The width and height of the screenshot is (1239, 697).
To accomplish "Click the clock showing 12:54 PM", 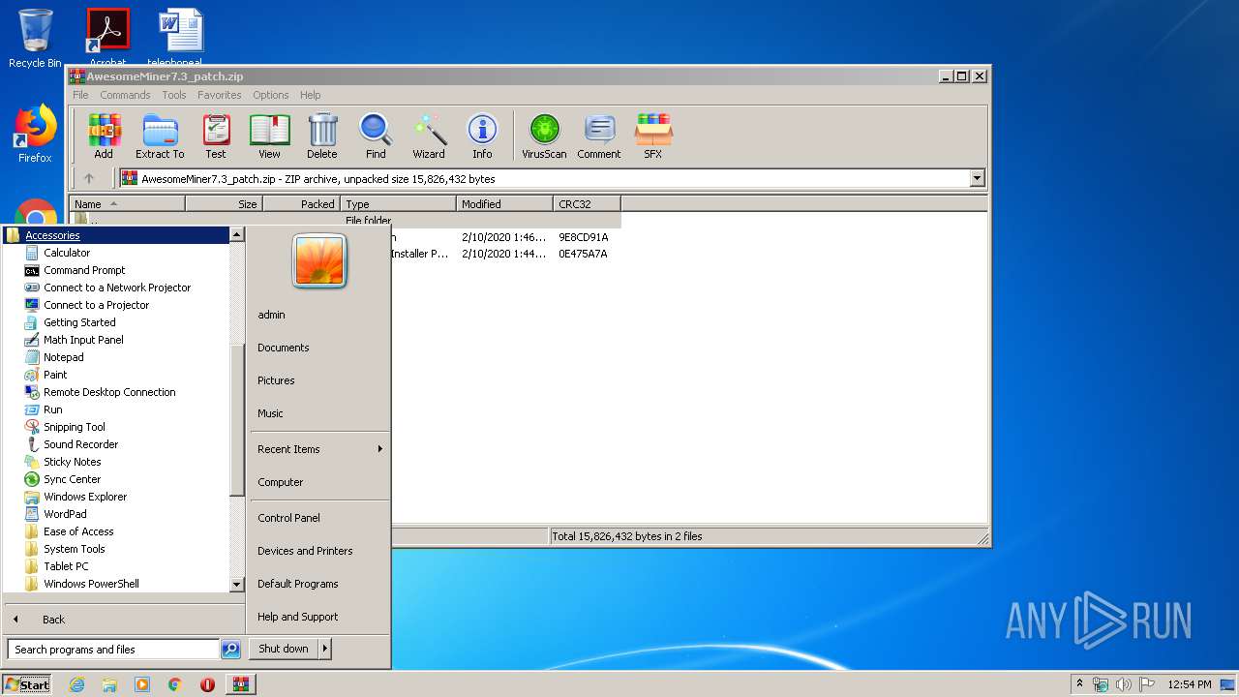I will click(1189, 684).
